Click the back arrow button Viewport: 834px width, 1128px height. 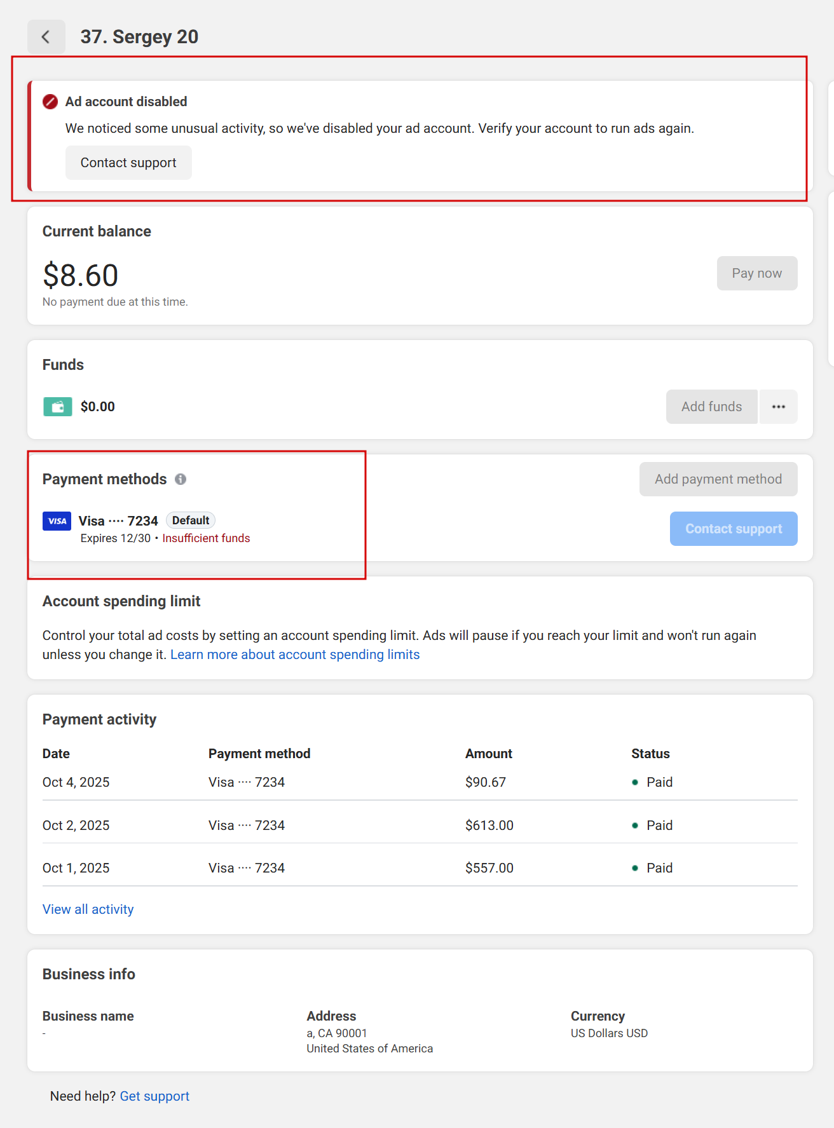(x=46, y=37)
